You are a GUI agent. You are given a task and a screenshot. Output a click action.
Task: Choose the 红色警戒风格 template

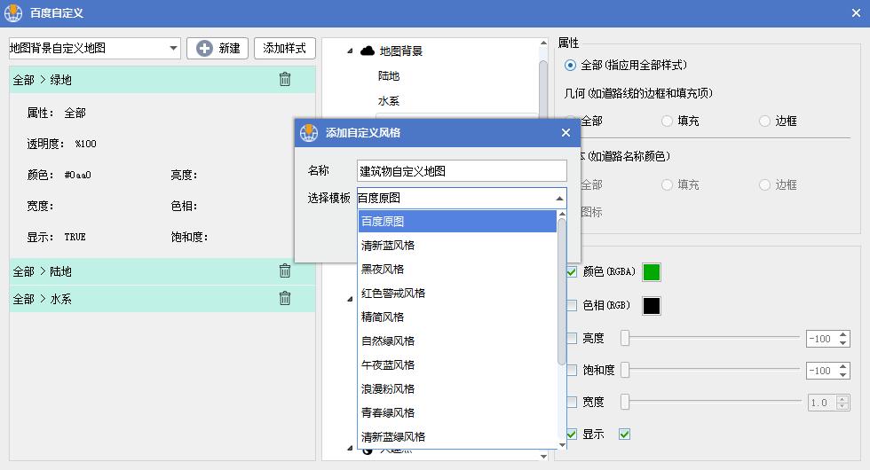point(457,293)
